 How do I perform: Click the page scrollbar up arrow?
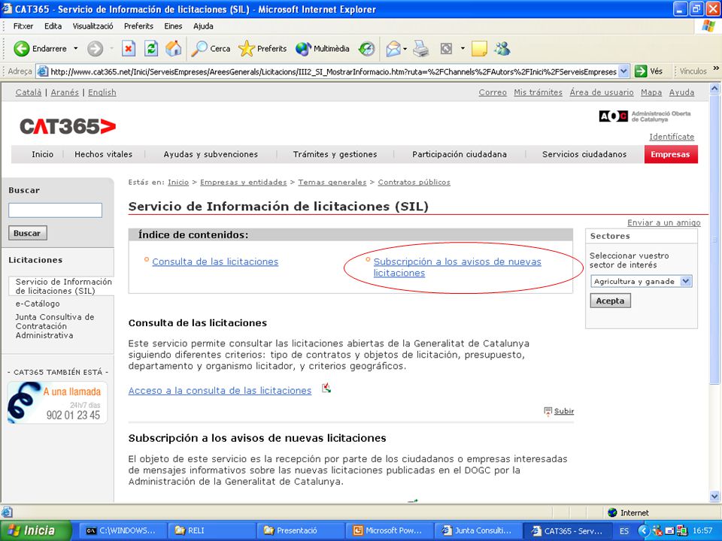pyautogui.click(x=714, y=89)
